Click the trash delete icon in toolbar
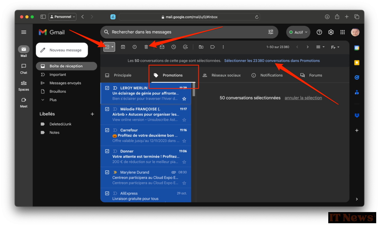379x226 pixels. click(146, 47)
